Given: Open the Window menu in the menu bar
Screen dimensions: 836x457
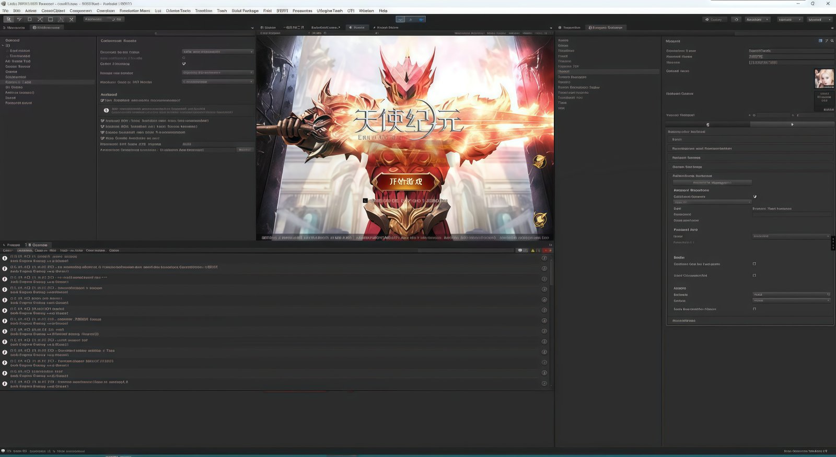Looking at the screenshot, I should tap(366, 10).
